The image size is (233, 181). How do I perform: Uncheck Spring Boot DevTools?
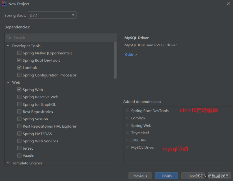click(19, 60)
